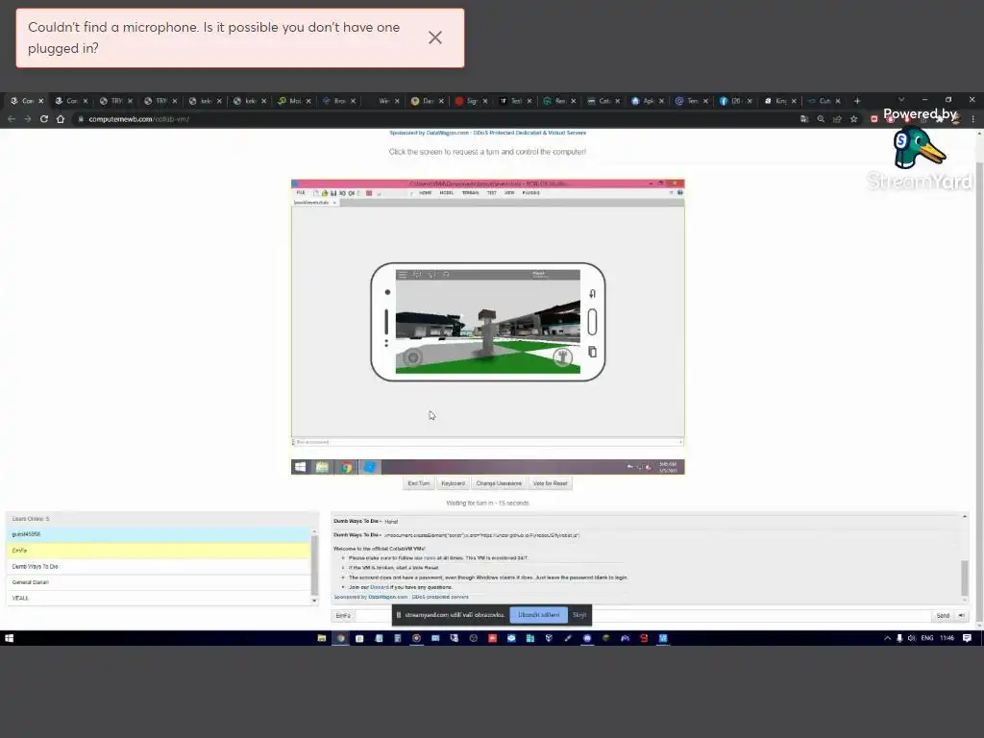Open the Discord link in welcome message
This screenshot has width=984, height=738.
[x=379, y=587]
